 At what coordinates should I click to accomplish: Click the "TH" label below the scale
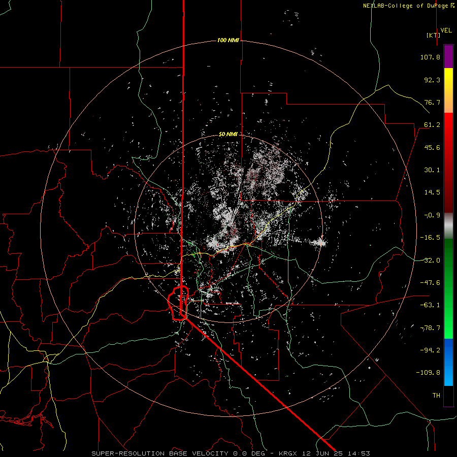tap(436, 396)
